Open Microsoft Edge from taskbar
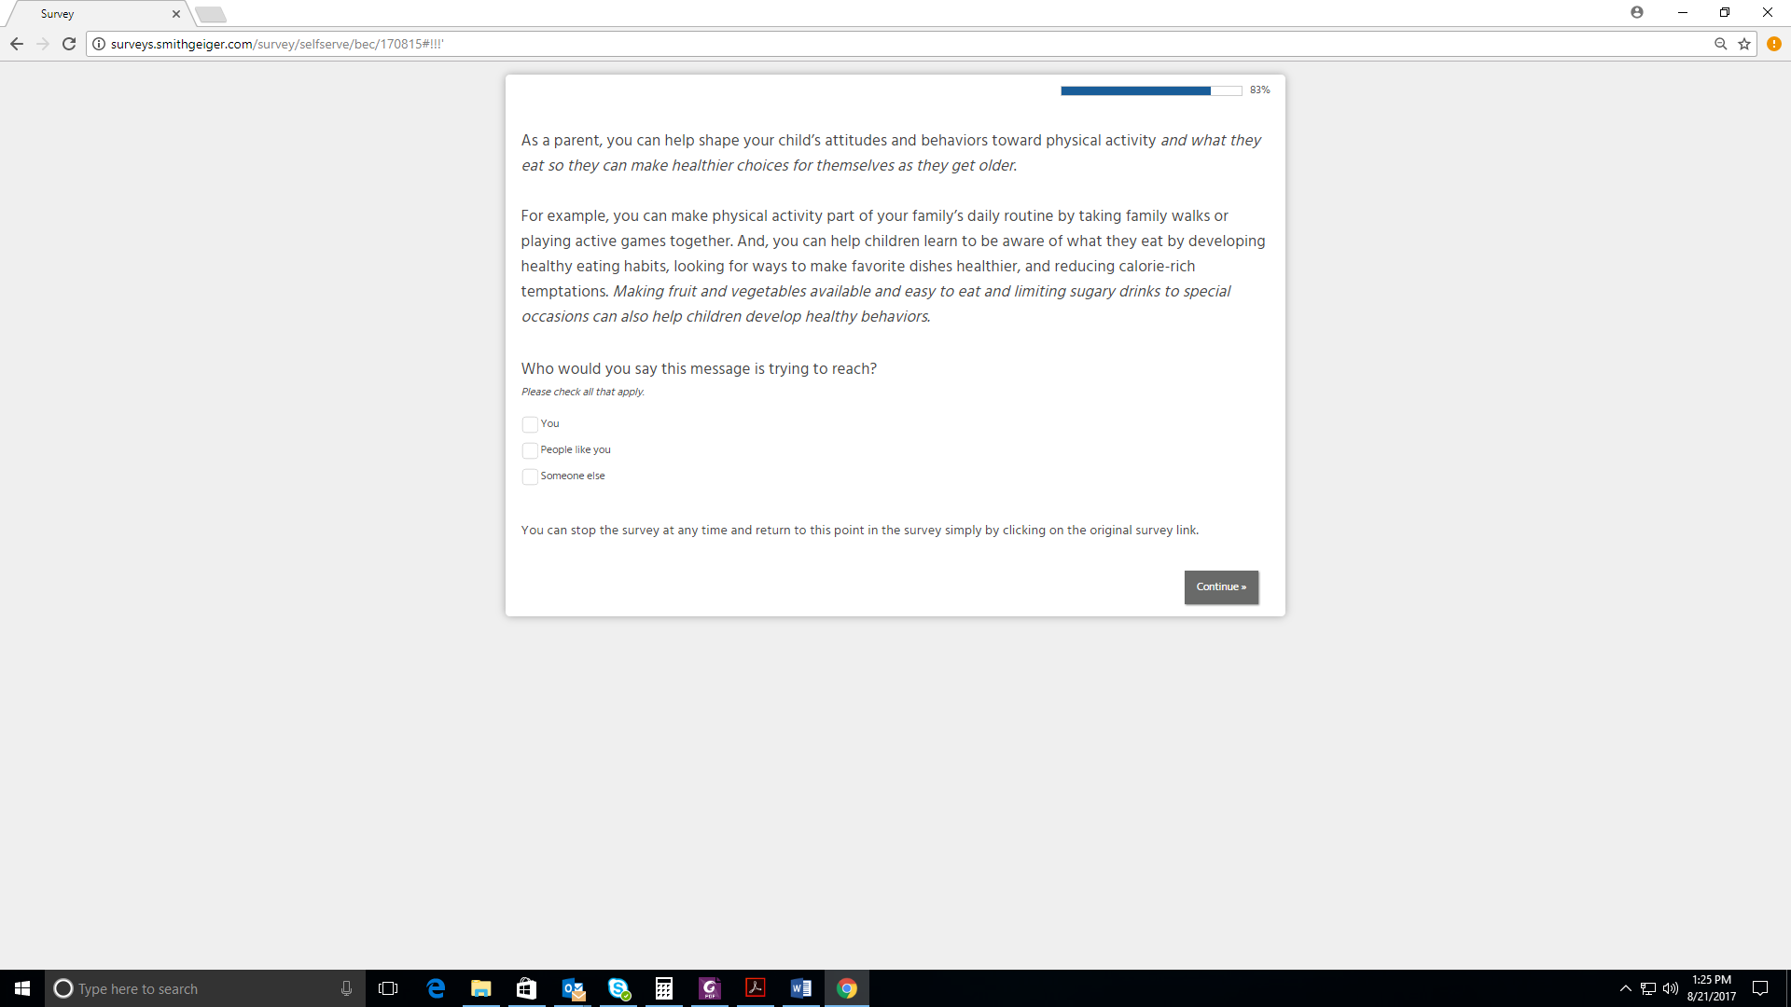The width and height of the screenshot is (1791, 1007). pos(436,988)
